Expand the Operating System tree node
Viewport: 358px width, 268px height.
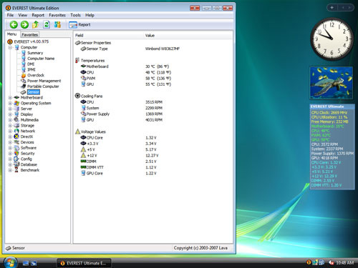(x=10, y=103)
